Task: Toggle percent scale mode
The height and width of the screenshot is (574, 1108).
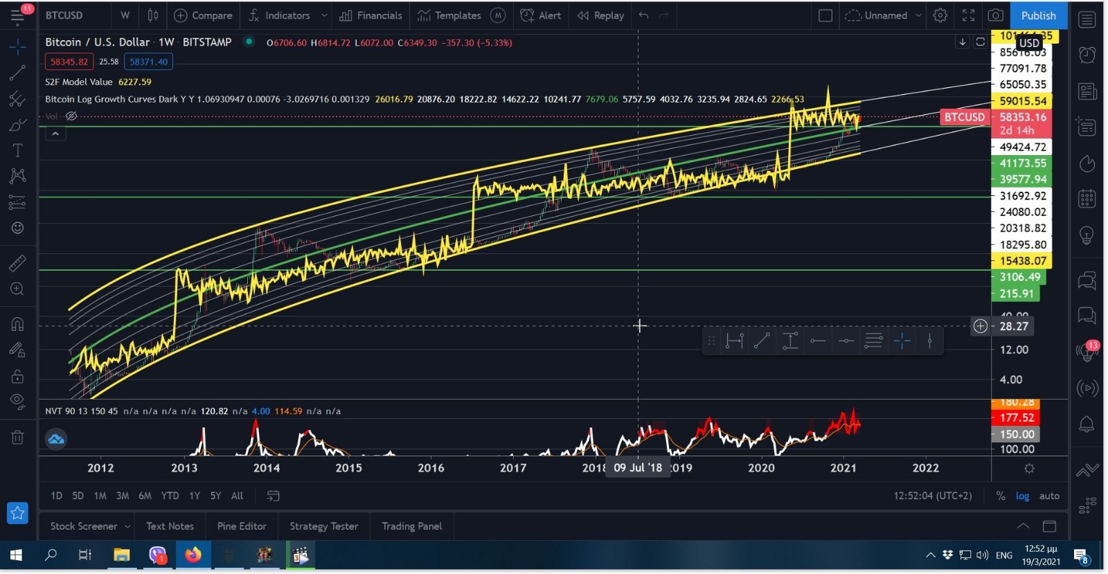Action: [1000, 496]
